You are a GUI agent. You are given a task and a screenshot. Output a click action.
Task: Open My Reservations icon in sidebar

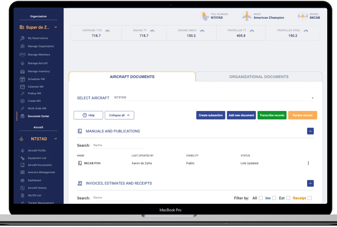22,38
